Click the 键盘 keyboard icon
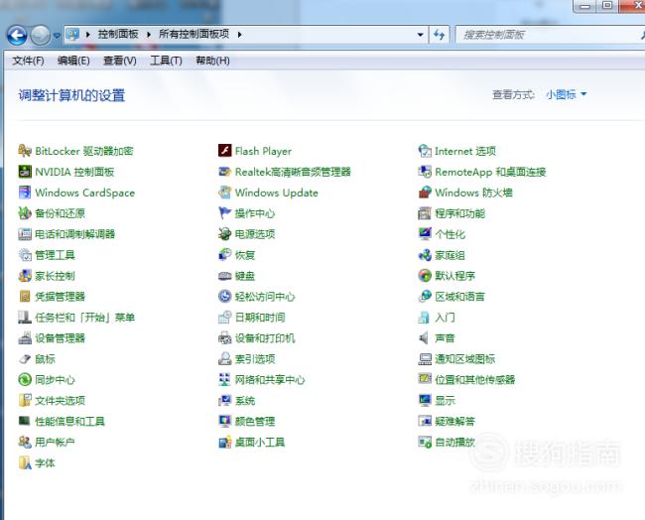The height and width of the screenshot is (520, 645). point(224,276)
